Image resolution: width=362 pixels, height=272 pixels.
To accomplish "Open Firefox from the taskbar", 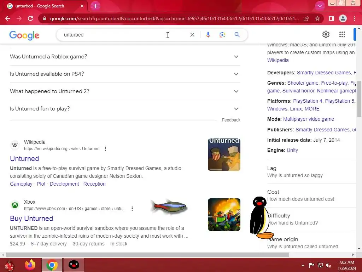I will tap(30, 265).
